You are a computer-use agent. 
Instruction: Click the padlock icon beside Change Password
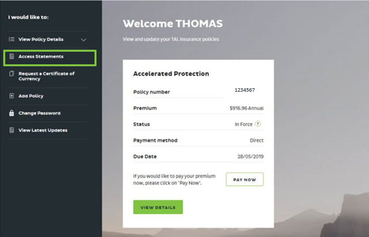pos(12,113)
